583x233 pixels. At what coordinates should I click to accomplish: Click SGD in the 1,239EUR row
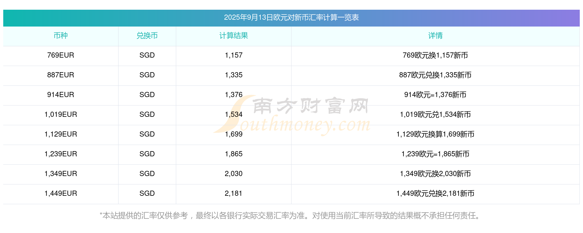pos(147,154)
